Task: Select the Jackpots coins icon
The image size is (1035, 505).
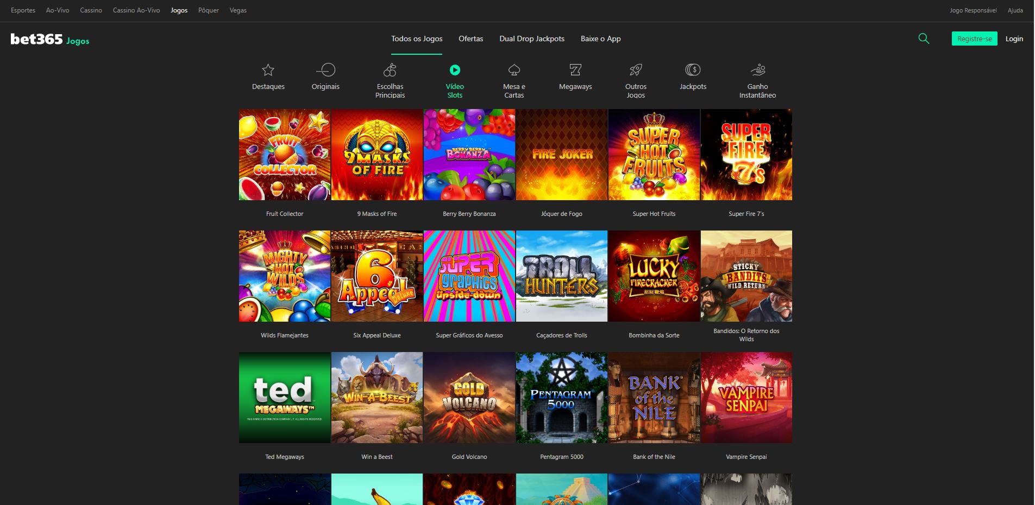Action: (x=693, y=70)
